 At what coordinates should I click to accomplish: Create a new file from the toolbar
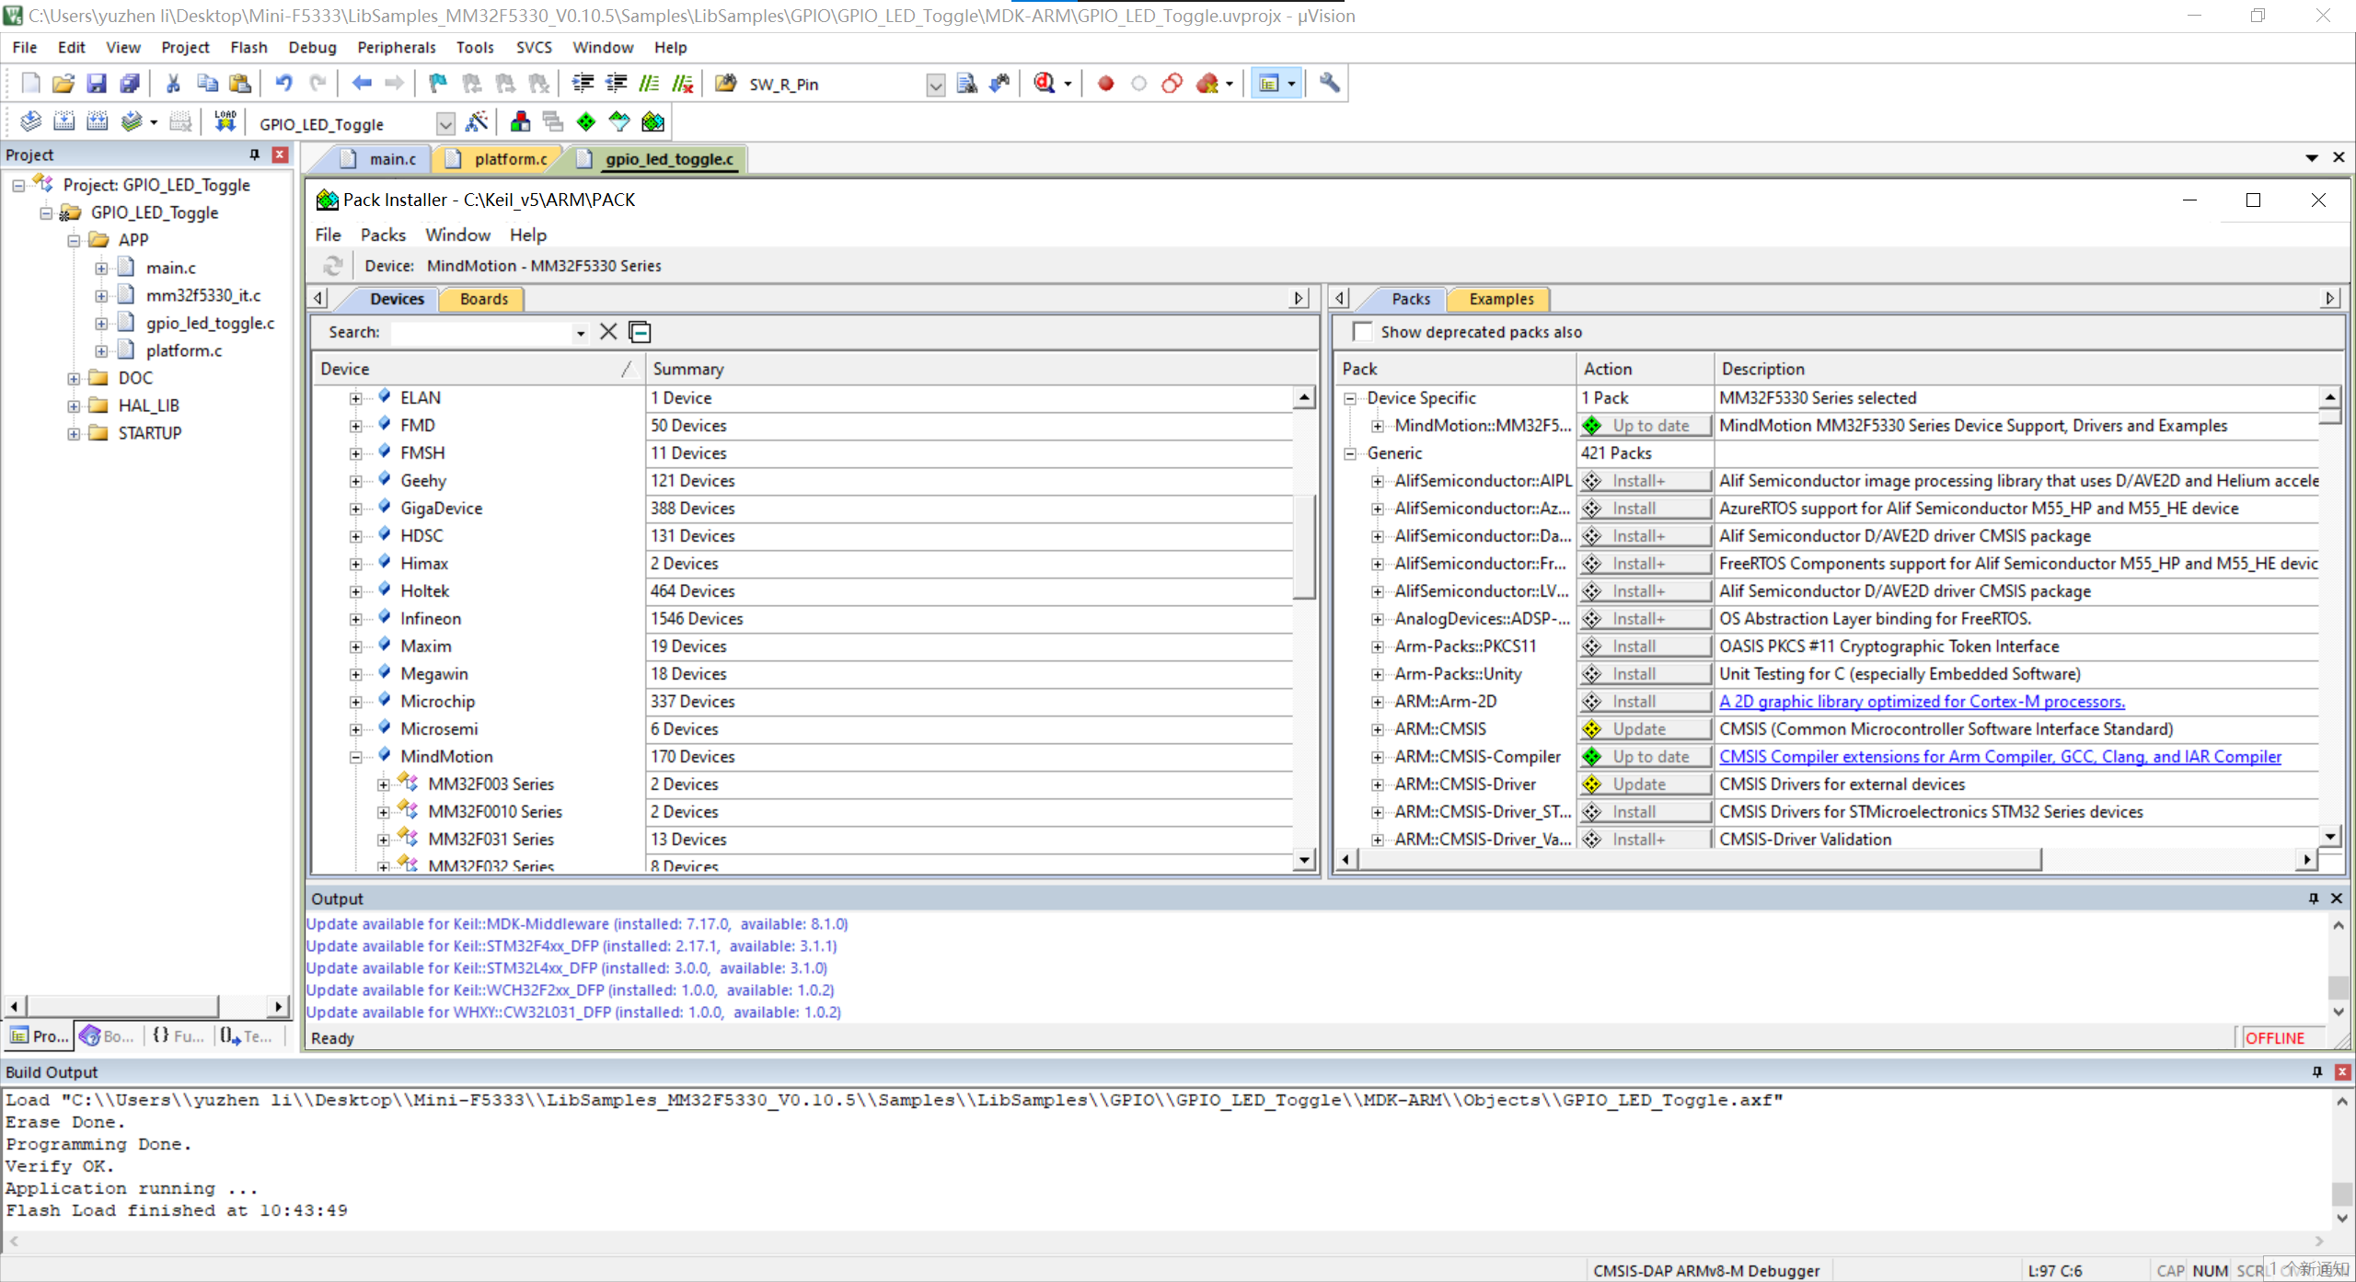[30, 84]
